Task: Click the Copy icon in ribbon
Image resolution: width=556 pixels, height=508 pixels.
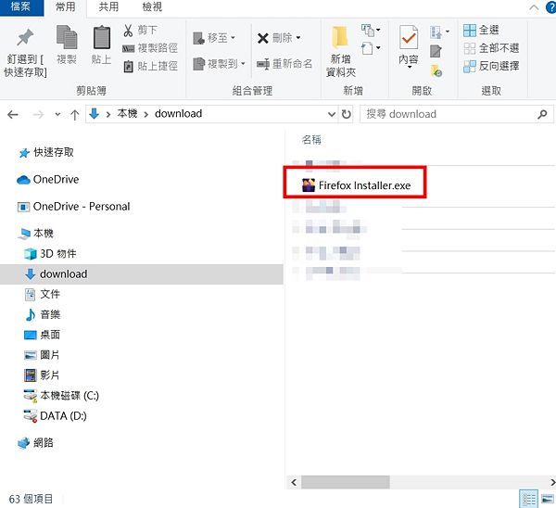Action: click(x=67, y=39)
